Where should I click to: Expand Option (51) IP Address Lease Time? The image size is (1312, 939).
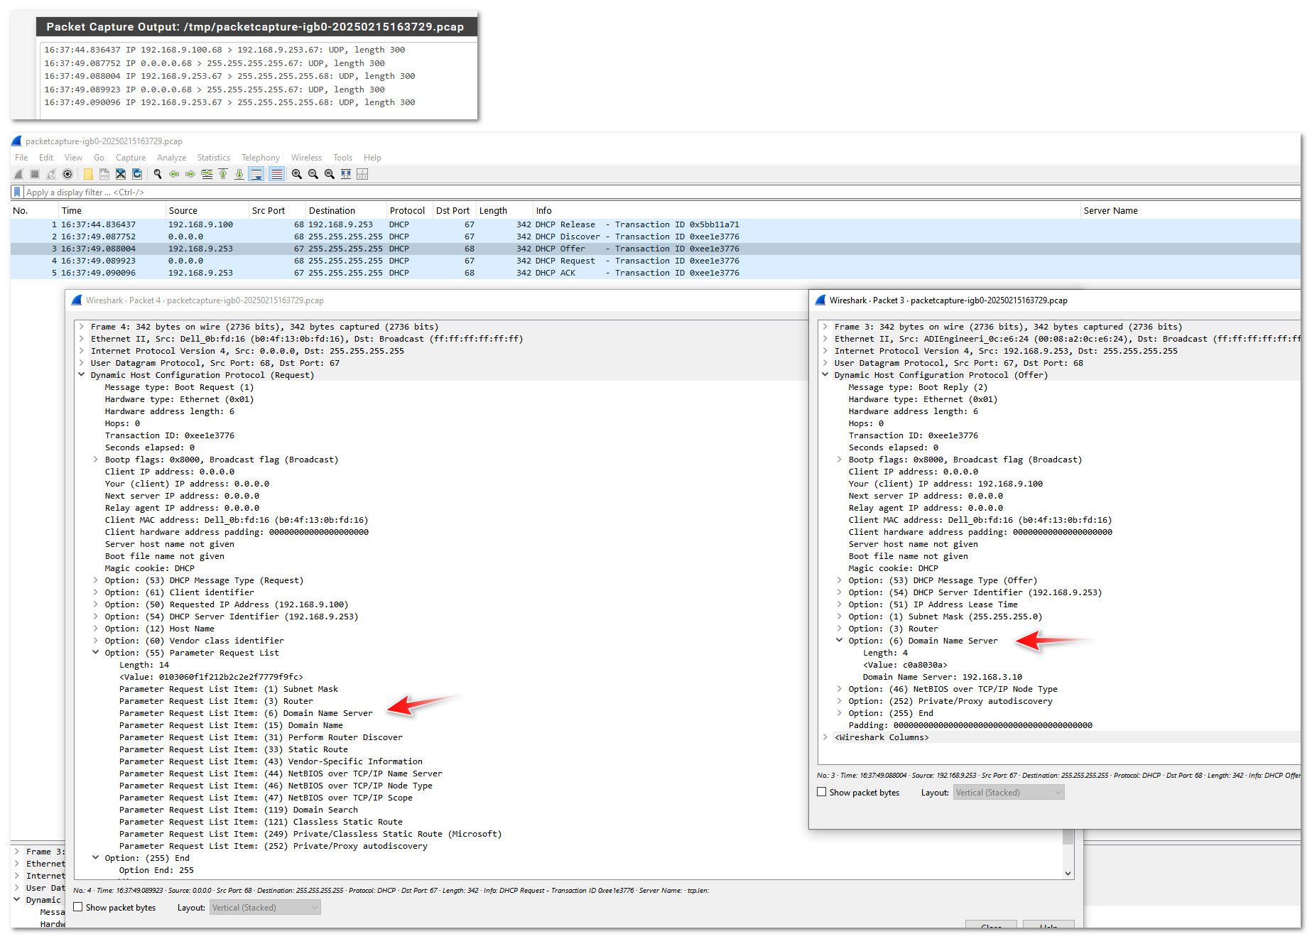(840, 604)
